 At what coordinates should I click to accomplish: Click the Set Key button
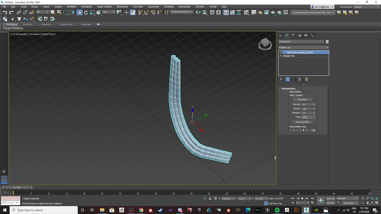(331, 203)
